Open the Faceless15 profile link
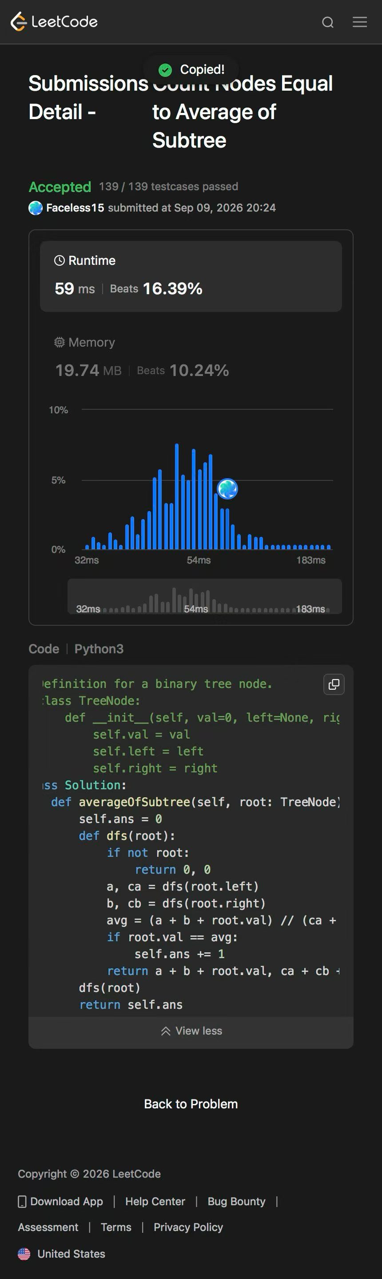Viewport: 382px width, 1279px height. (x=75, y=208)
